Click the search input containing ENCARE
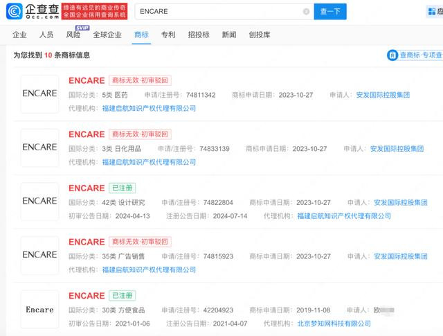Screen dimensions: 443x336 click(224, 12)
